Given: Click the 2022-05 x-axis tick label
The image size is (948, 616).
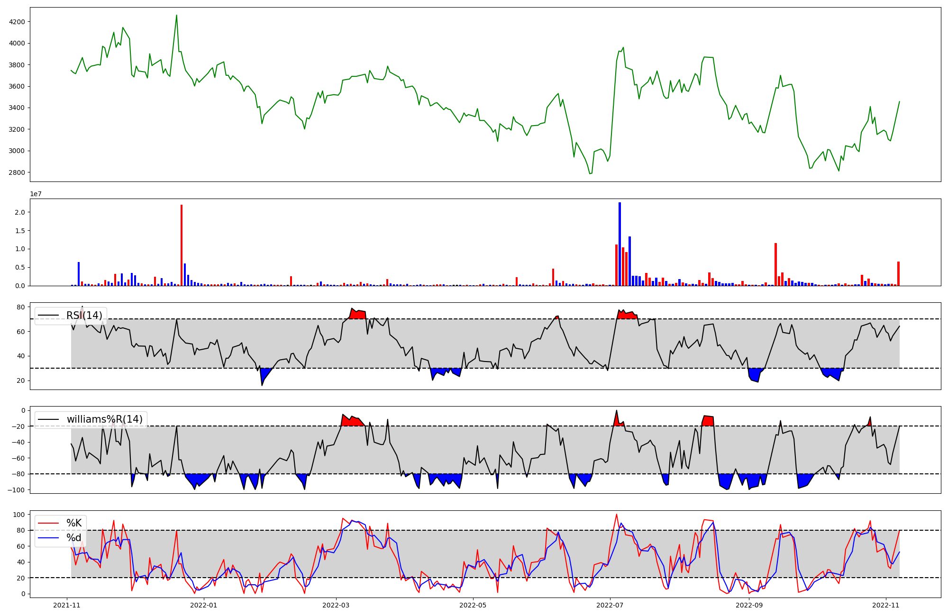Looking at the screenshot, I should pos(474,605).
